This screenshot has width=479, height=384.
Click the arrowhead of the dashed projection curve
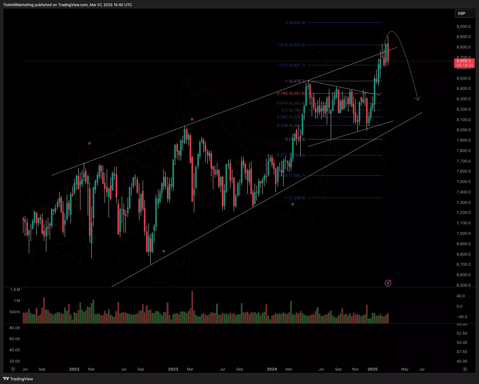418,99
